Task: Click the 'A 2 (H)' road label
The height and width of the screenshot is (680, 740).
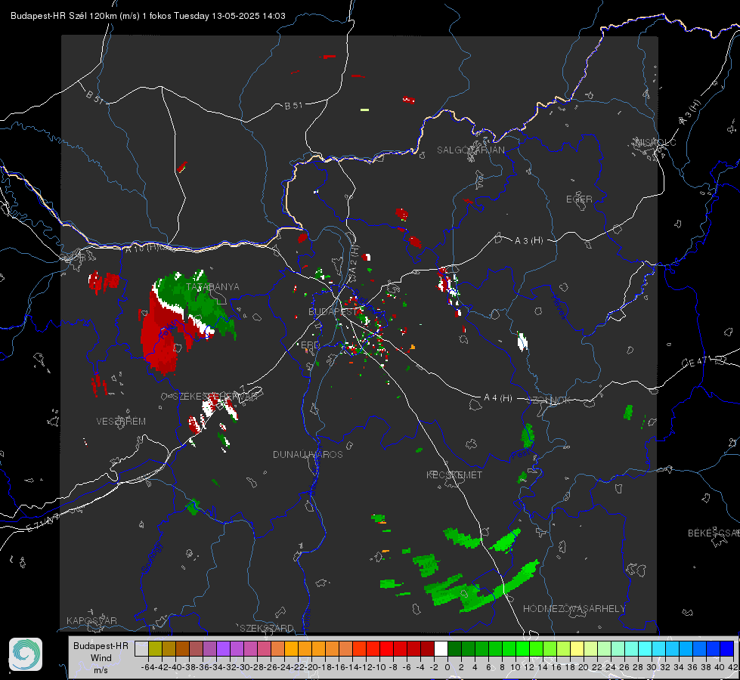Action: pyautogui.click(x=354, y=260)
